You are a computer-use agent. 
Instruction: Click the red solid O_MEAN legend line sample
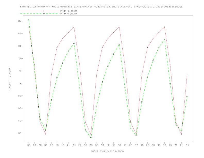point(40,11)
